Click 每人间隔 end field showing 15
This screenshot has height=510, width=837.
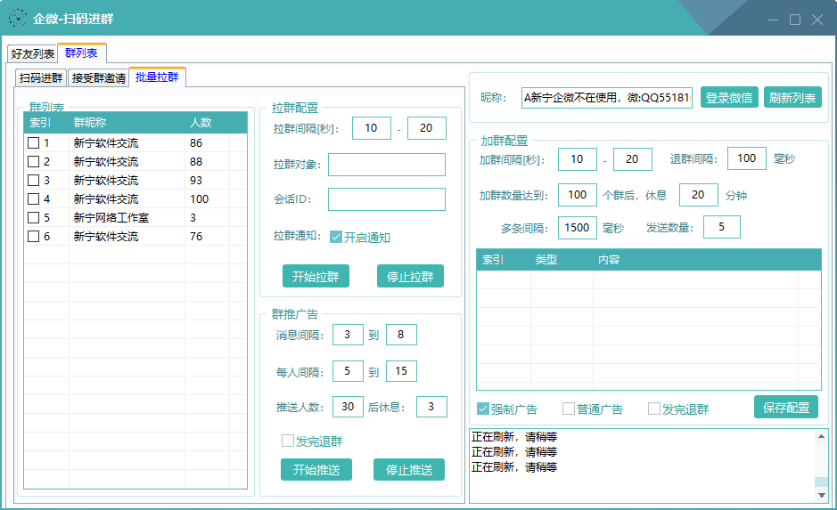click(x=401, y=371)
